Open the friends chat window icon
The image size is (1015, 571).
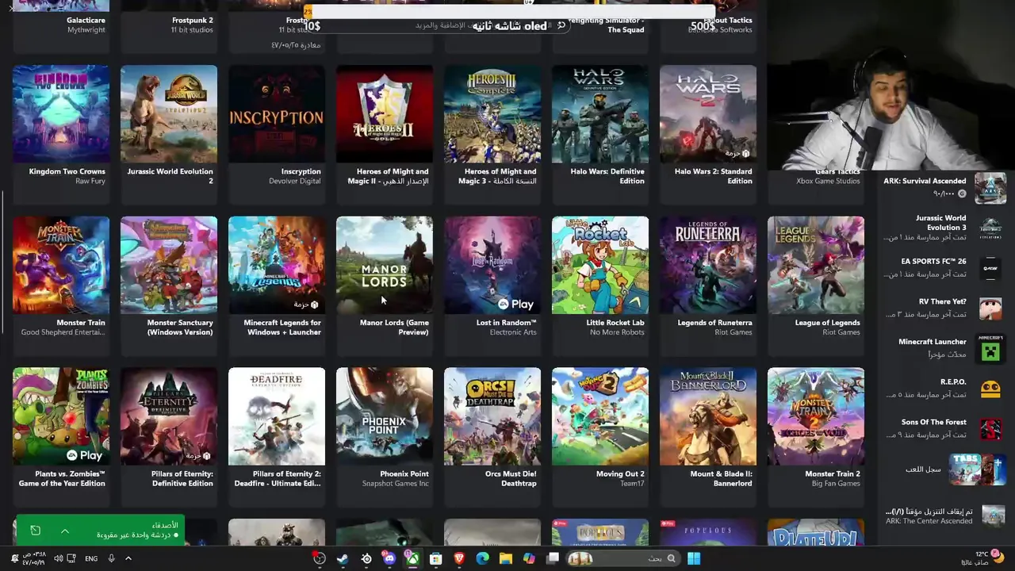click(x=35, y=531)
